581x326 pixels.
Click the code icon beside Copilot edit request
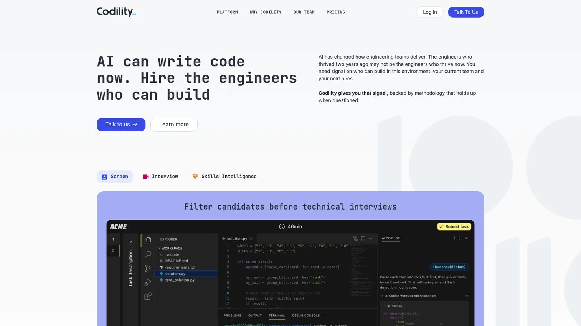click(x=467, y=296)
